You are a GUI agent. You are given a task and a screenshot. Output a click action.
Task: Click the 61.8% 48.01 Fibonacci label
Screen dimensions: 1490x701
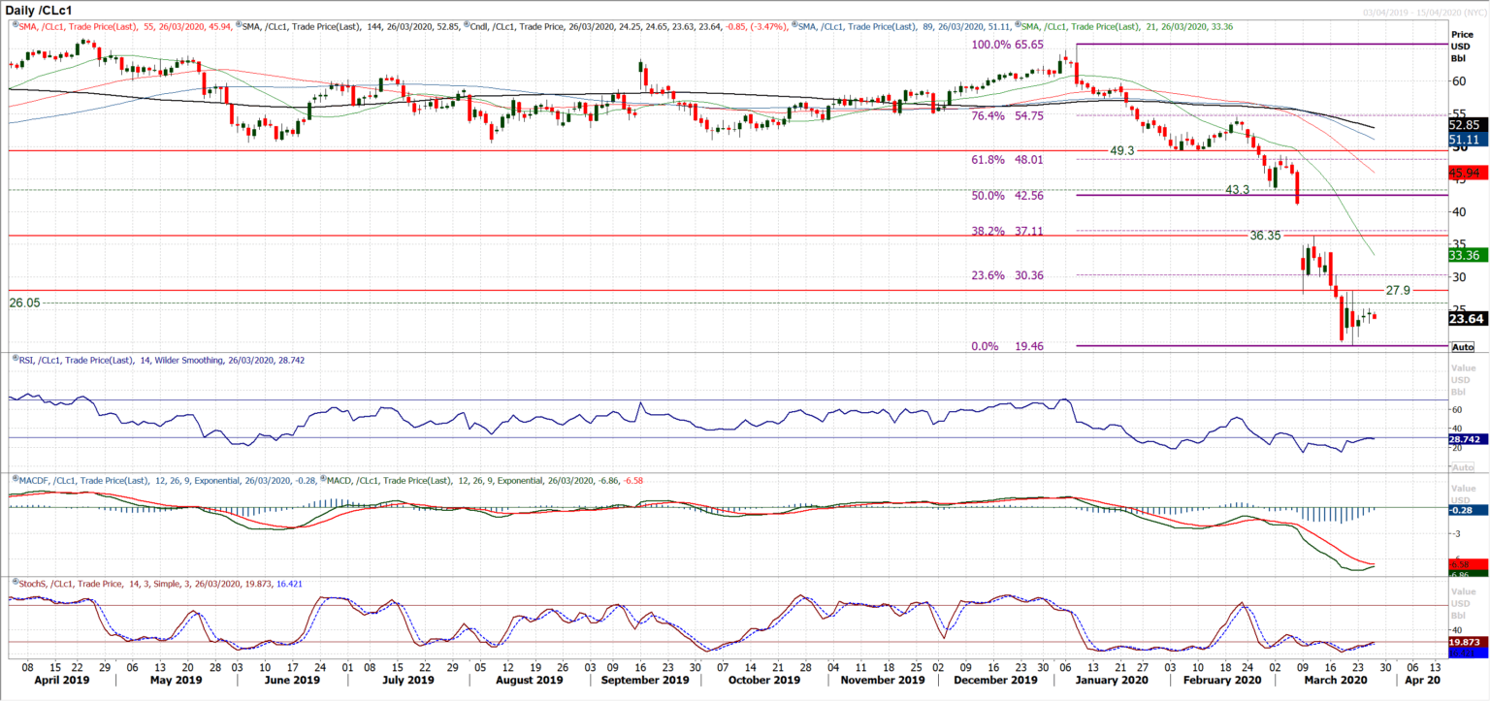[x=1007, y=159]
